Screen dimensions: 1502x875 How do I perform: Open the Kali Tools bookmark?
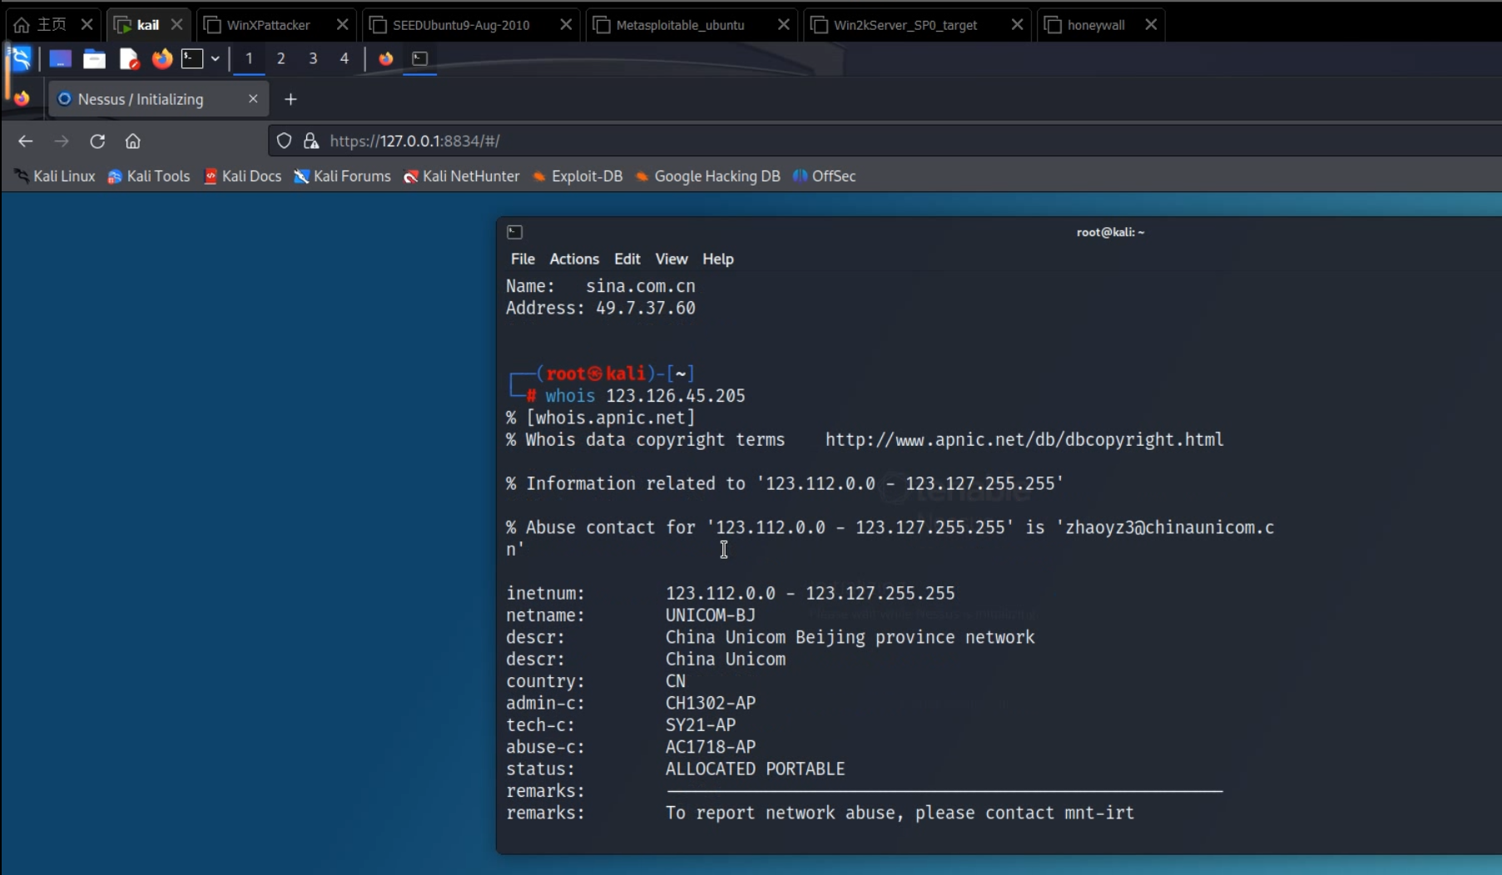click(149, 176)
